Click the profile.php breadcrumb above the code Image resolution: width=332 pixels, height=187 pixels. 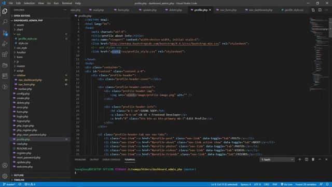click(x=85, y=16)
